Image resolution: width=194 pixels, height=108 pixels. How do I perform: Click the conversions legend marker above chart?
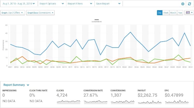click(x=97, y=20)
